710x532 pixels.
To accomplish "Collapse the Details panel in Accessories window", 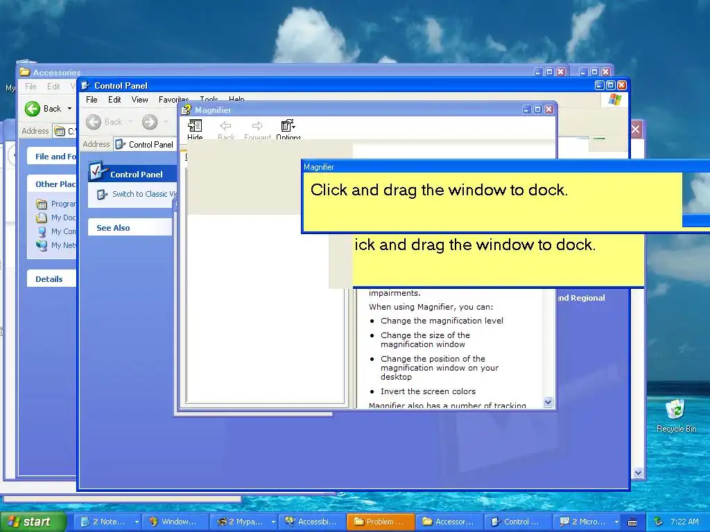I will [x=51, y=279].
